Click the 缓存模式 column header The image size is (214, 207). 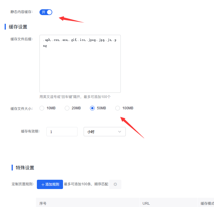(x=207, y=203)
